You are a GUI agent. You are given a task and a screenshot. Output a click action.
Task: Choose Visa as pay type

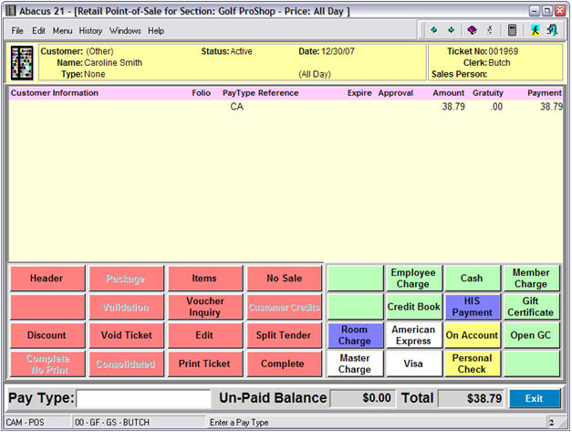413,364
